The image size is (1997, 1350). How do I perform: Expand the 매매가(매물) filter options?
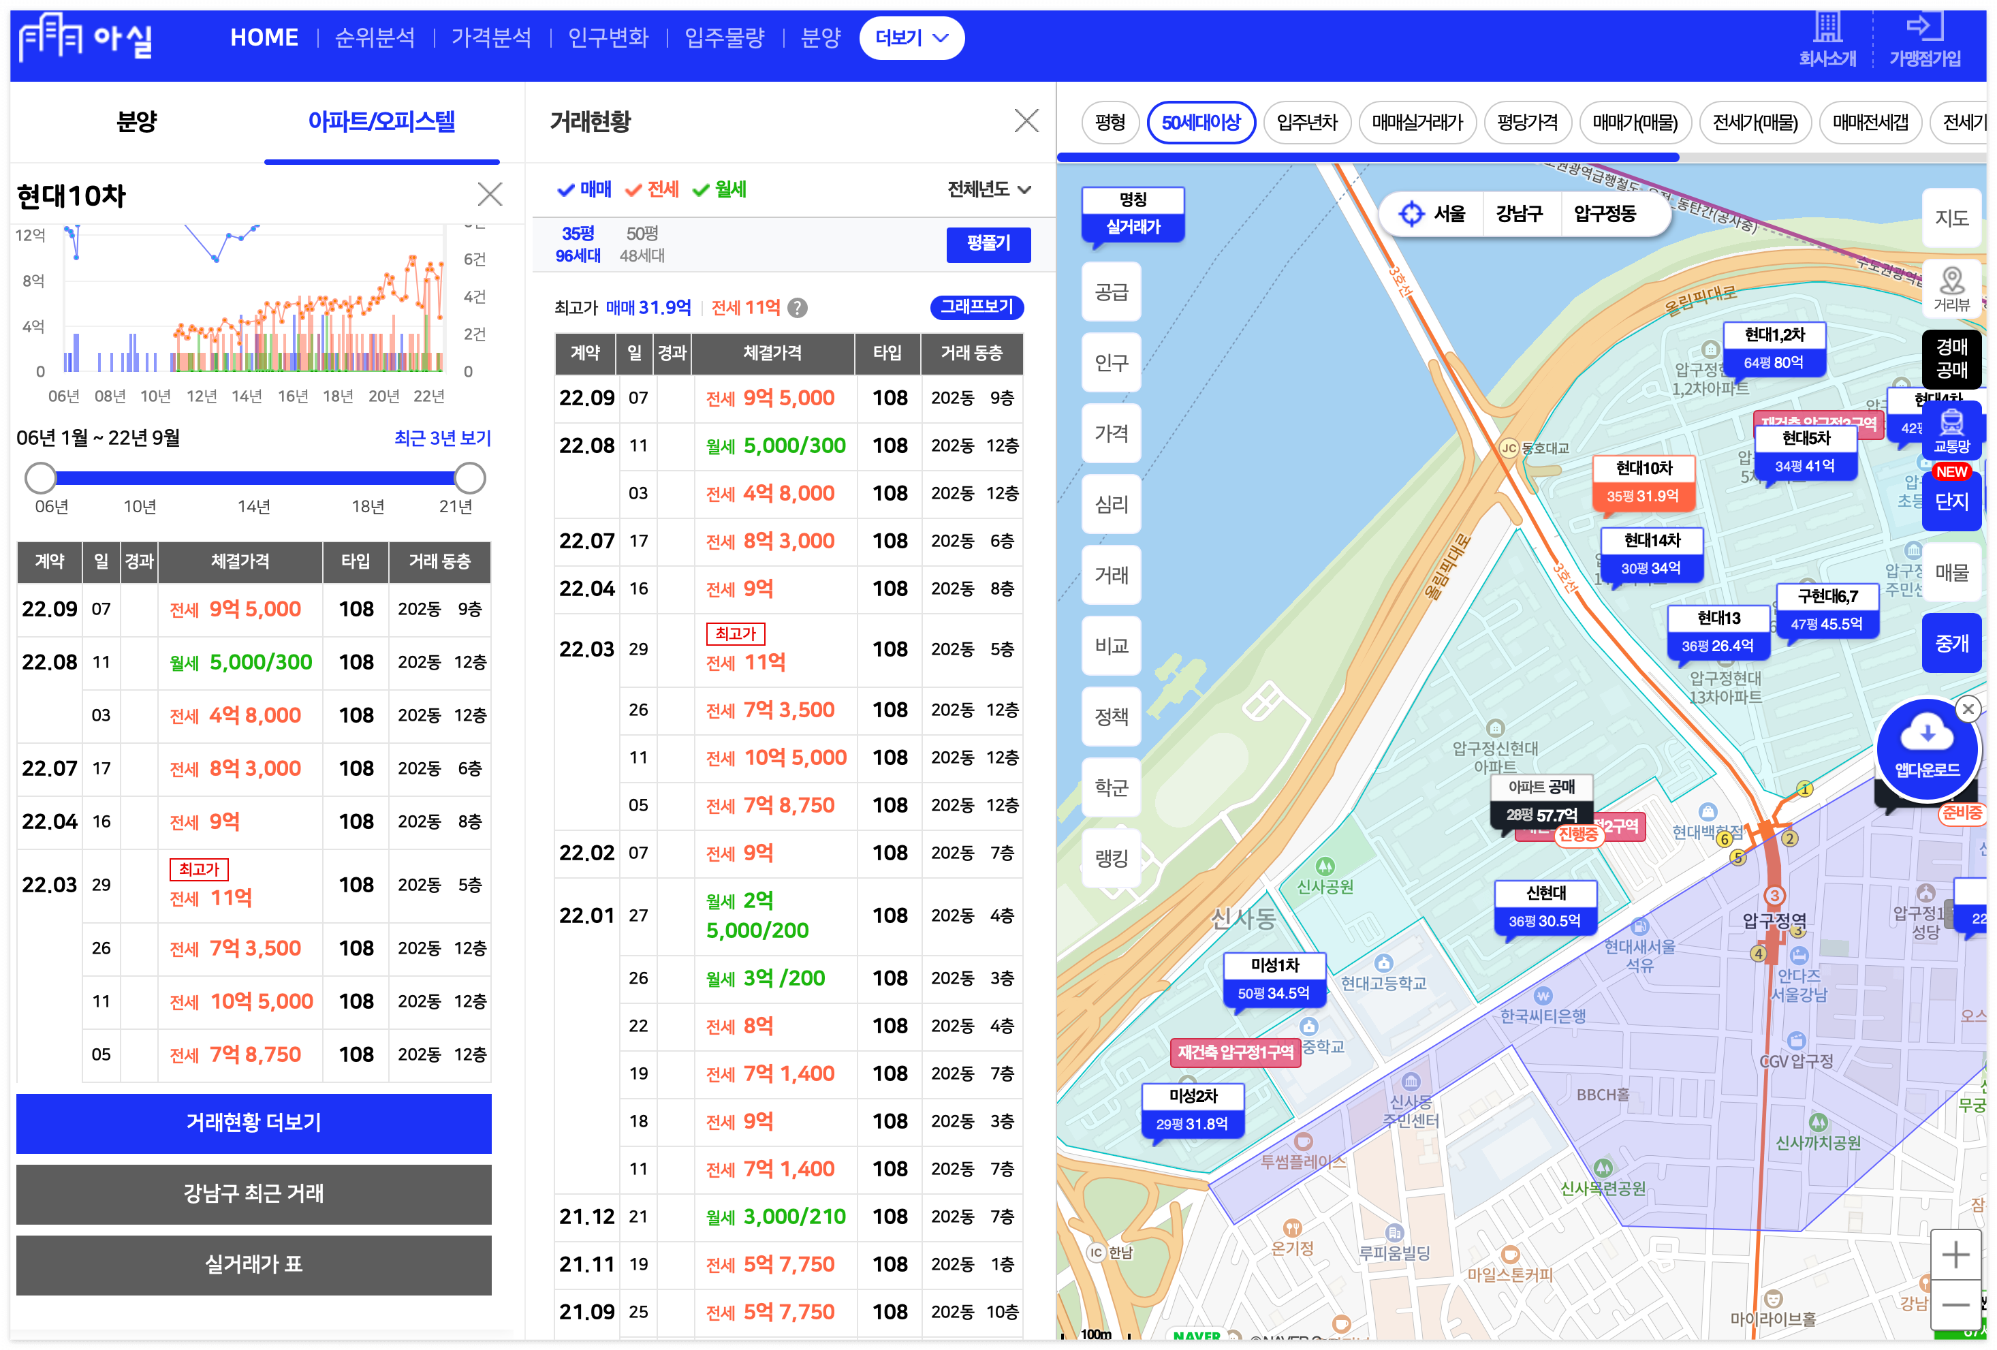pos(1635,122)
